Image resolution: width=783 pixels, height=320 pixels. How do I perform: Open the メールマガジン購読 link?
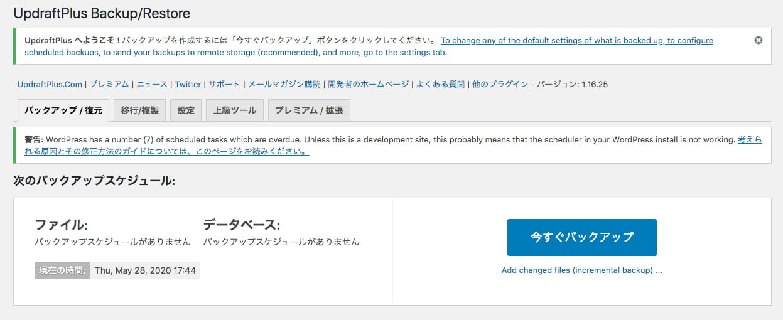pyautogui.click(x=284, y=84)
